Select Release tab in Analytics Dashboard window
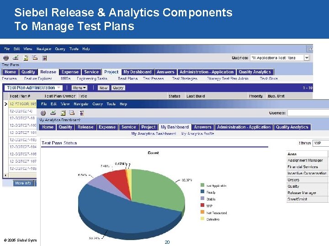 coord(85,127)
